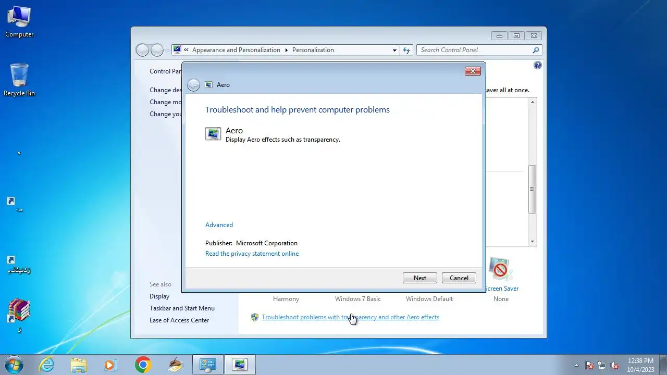Viewport: 667px width, 375px height.
Task: Minimize the Personalization window
Action: [499, 36]
